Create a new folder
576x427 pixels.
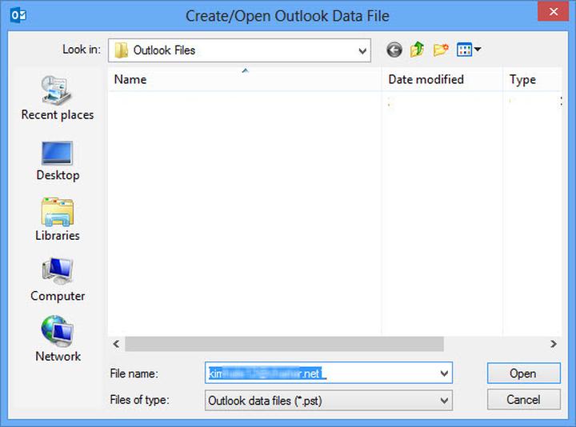pyautogui.click(x=440, y=50)
